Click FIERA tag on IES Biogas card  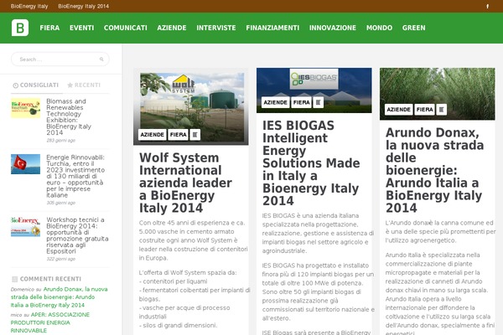[301, 102]
